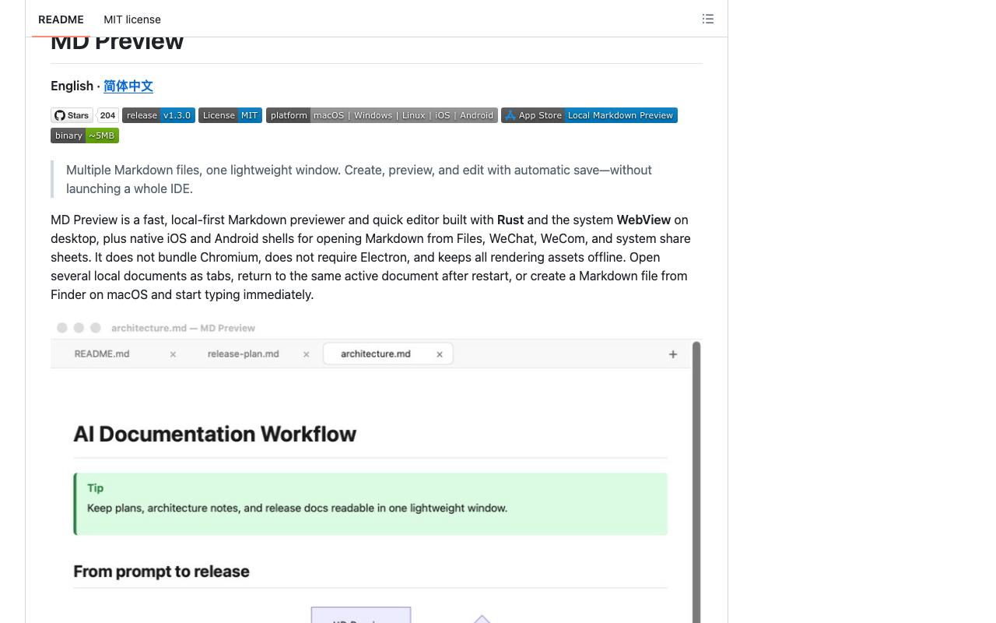Open the App Store Local Markdown Preview badge
The height and width of the screenshot is (623, 996).
[x=589, y=115]
